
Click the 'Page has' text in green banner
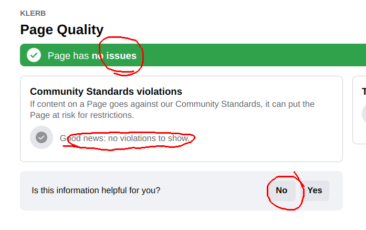click(x=68, y=56)
